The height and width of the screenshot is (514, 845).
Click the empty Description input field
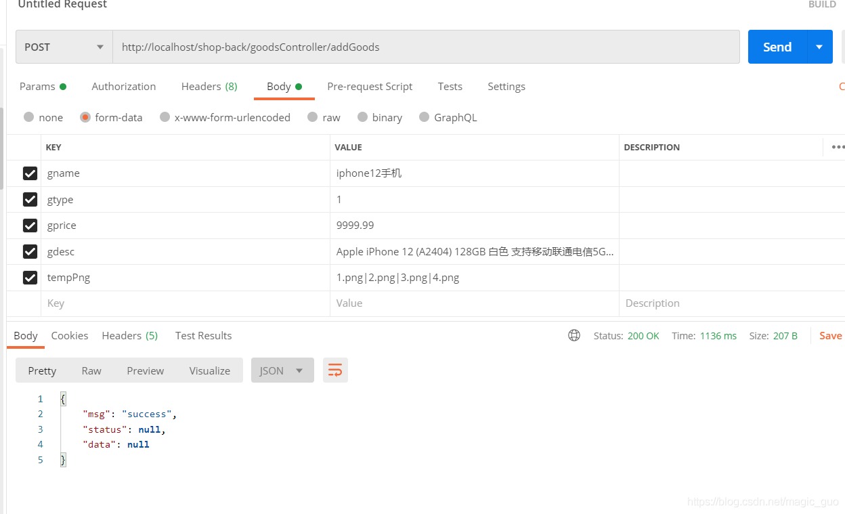(x=732, y=303)
